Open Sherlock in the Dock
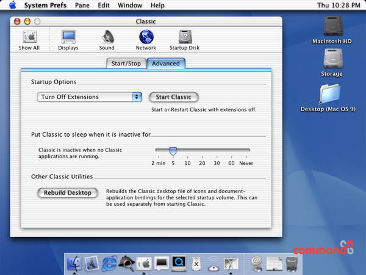The image size is (366, 275). click(x=126, y=264)
